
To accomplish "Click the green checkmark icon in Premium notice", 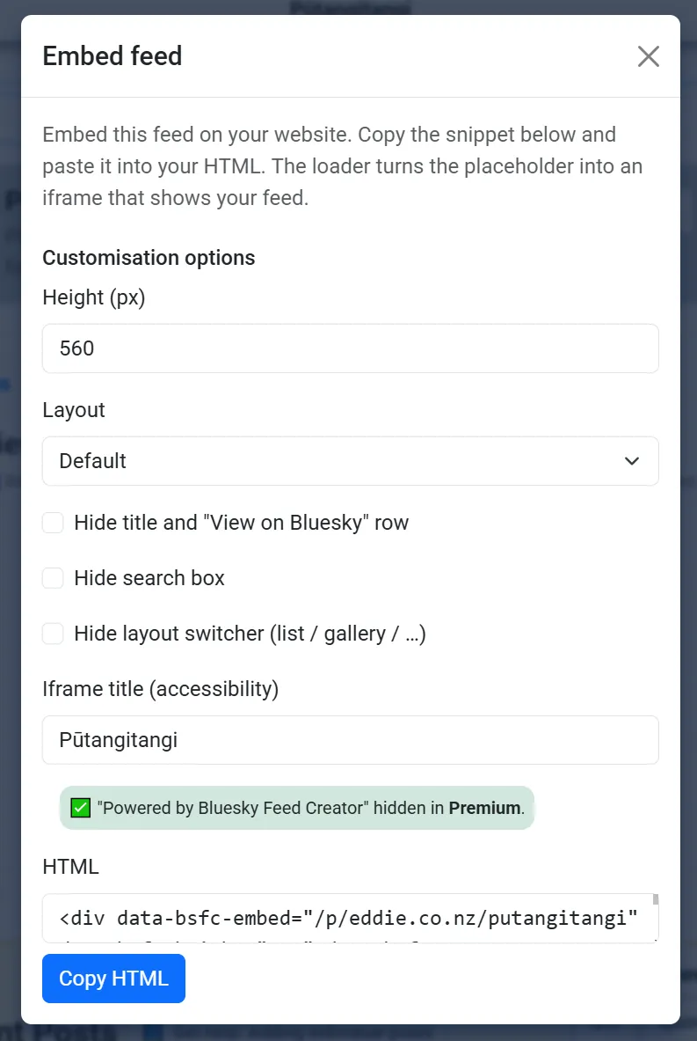I will (x=81, y=808).
